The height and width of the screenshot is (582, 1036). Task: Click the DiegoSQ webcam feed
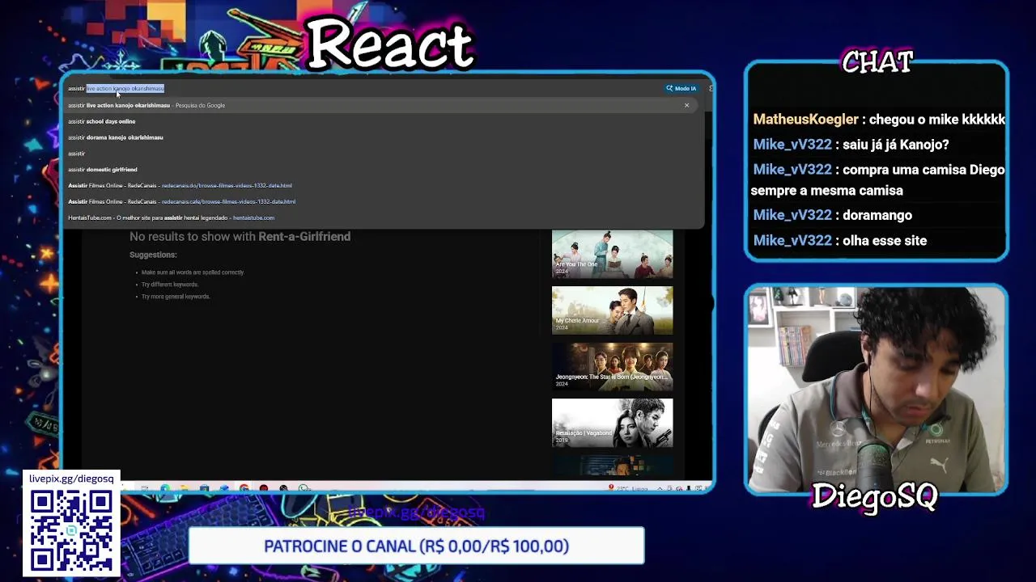click(876, 388)
